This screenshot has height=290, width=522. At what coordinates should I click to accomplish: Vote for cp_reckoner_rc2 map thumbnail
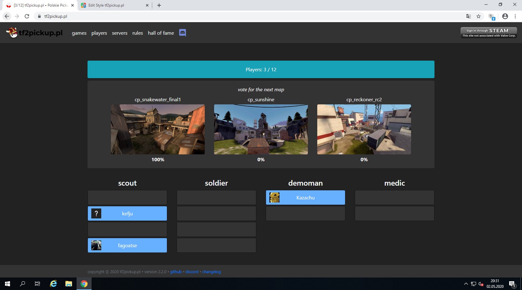pos(364,129)
